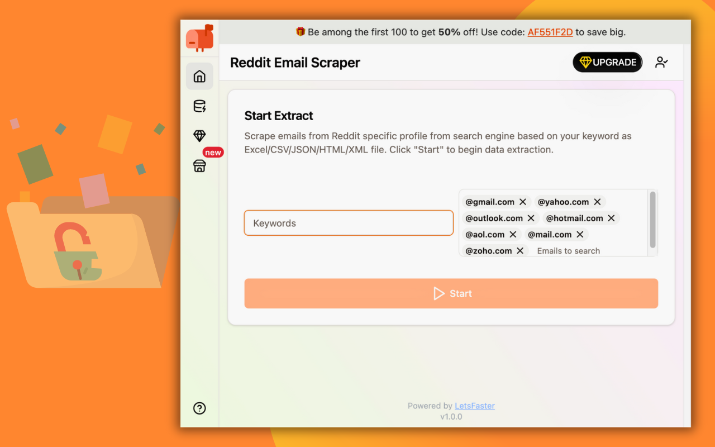Click the @outlook.com tag label

(494, 218)
